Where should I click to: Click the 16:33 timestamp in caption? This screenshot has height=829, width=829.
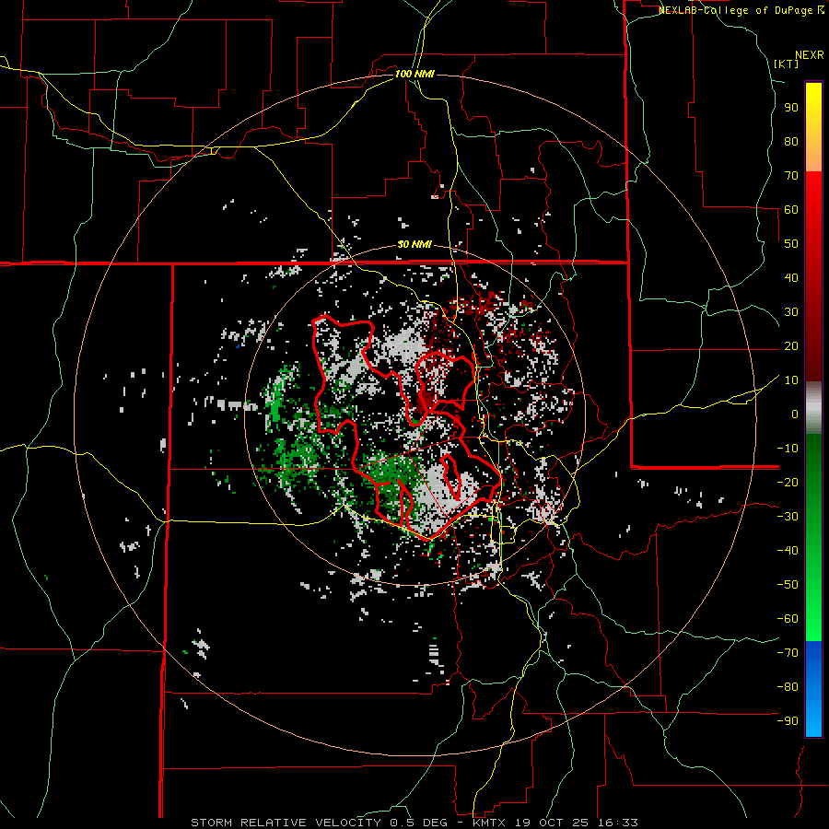click(617, 823)
